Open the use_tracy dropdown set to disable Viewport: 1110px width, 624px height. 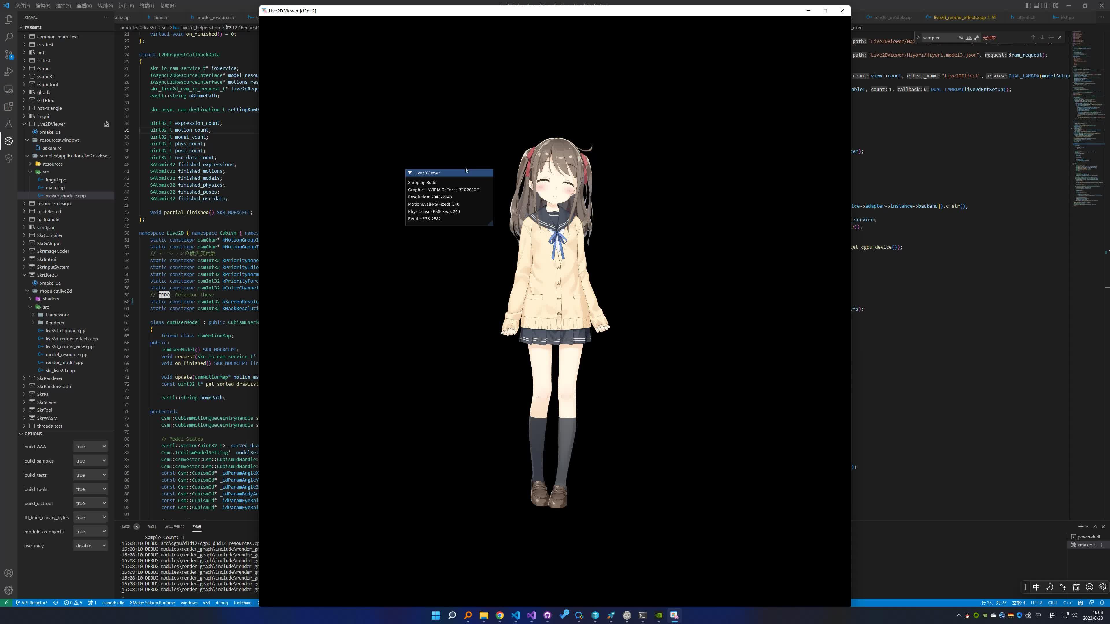(x=90, y=546)
